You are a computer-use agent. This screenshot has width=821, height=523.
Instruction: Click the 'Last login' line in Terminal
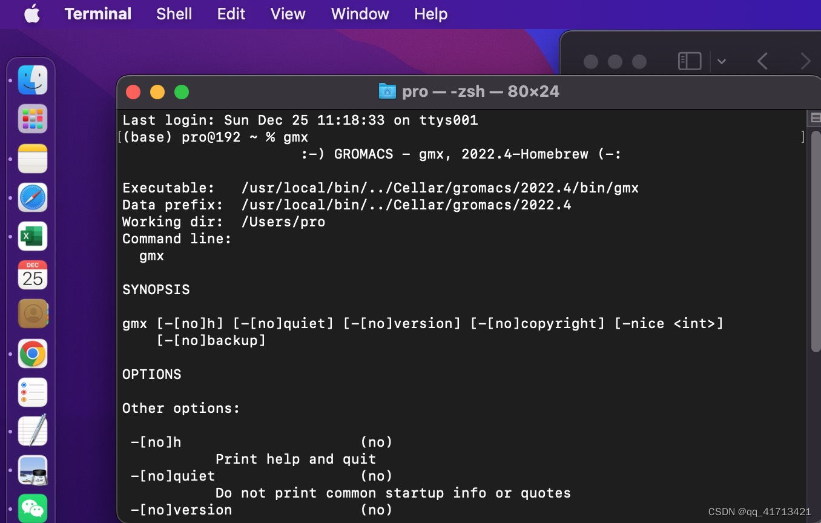pos(300,120)
